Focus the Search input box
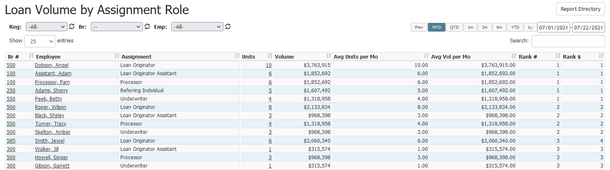The width and height of the screenshot is (610, 170). 568,41
